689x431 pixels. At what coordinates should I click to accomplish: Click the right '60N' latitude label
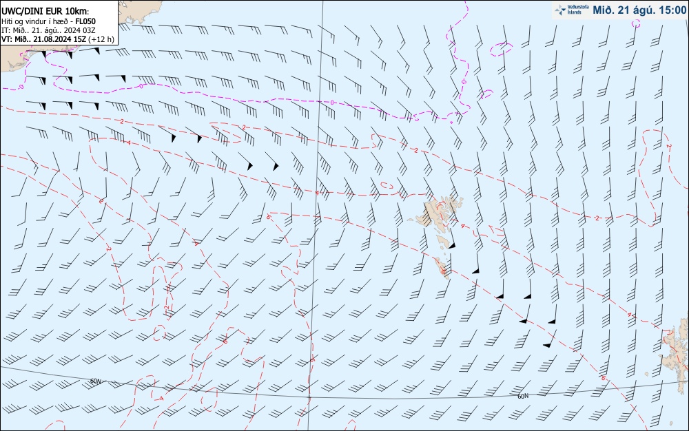point(523,396)
